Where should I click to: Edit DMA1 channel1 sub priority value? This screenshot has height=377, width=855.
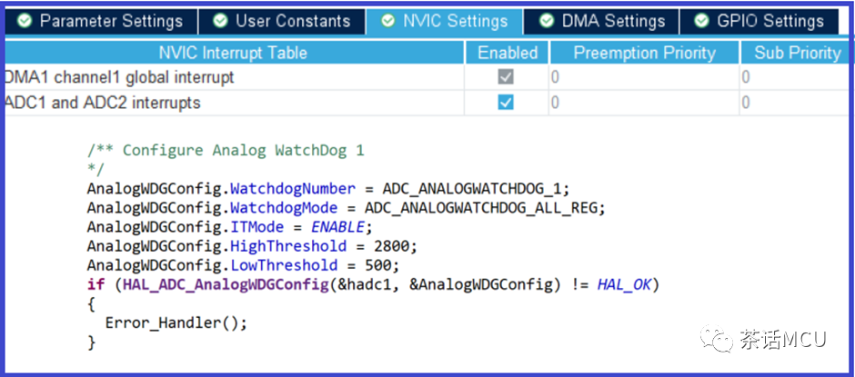click(795, 77)
